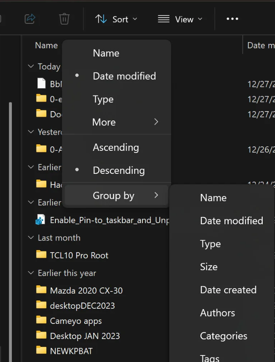
Task: Open the Sort dropdown
Action: click(116, 19)
